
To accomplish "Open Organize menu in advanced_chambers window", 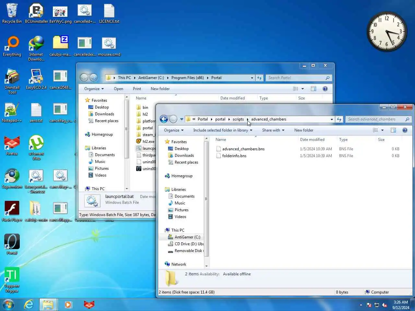I will (174, 130).
